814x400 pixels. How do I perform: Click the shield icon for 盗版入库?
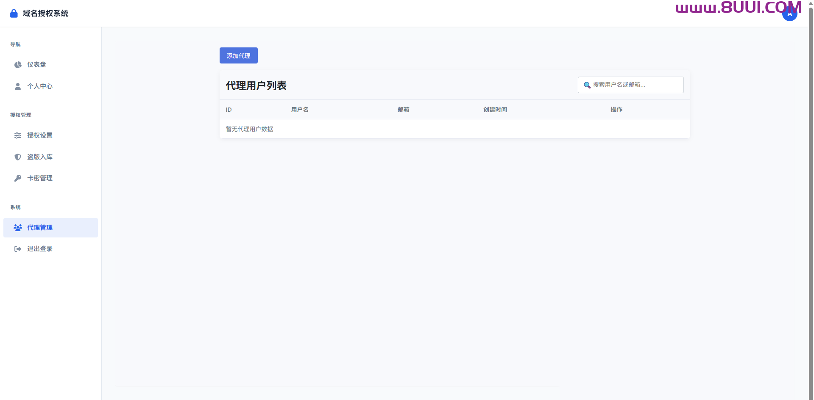17,157
